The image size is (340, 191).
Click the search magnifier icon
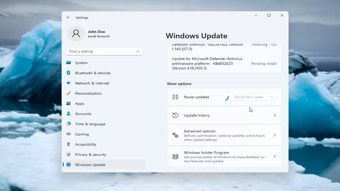[x=138, y=51]
